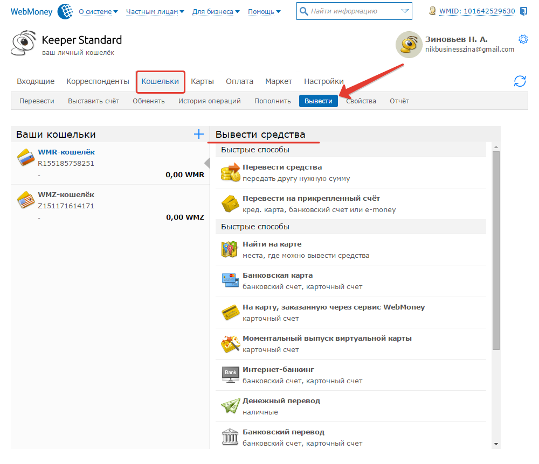Click Интернет-банкинг option
This screenshot has height=464, width=539.
(351, 375)
